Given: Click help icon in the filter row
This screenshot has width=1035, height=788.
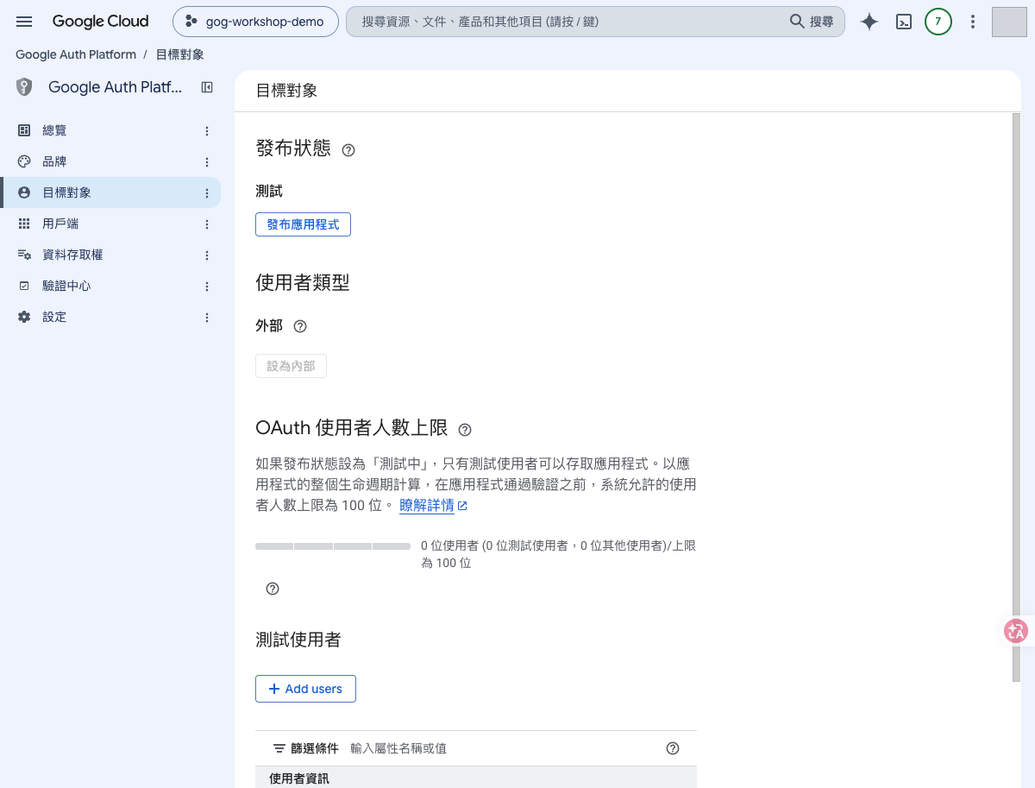Looking at the screenshot, I should tap(673, 748).
